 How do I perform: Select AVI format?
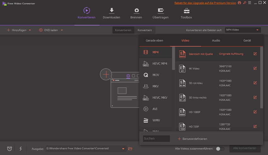click(x=156, y=109)
